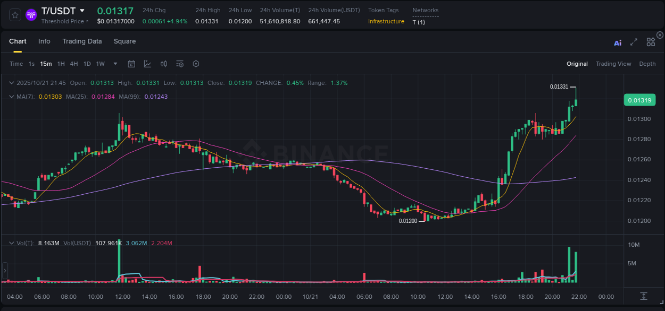Click the Ai analysis icon
The height and width of the screenshot is (311, 665).
click(617, 42)
